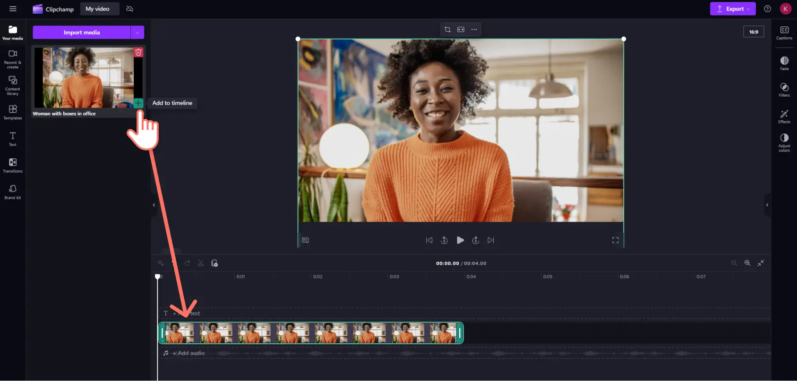Open more options ellipsis above preview

click(x=474, y=30)
